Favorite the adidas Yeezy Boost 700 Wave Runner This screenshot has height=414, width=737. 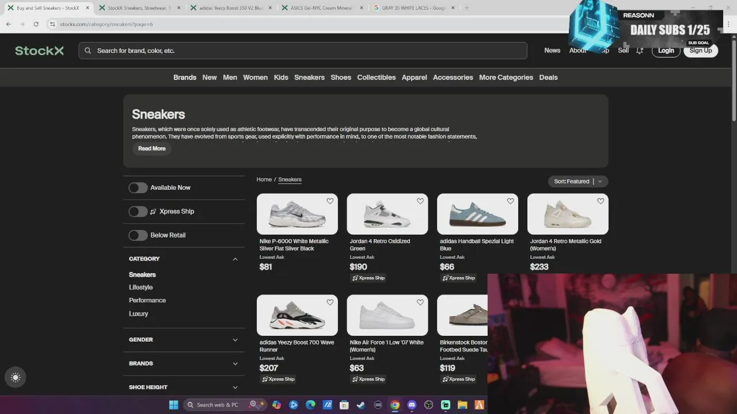point(330,302)
